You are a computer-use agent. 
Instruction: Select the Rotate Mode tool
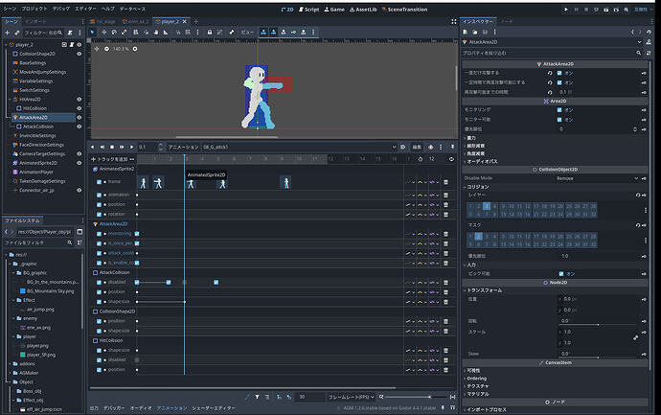point(114,32)
